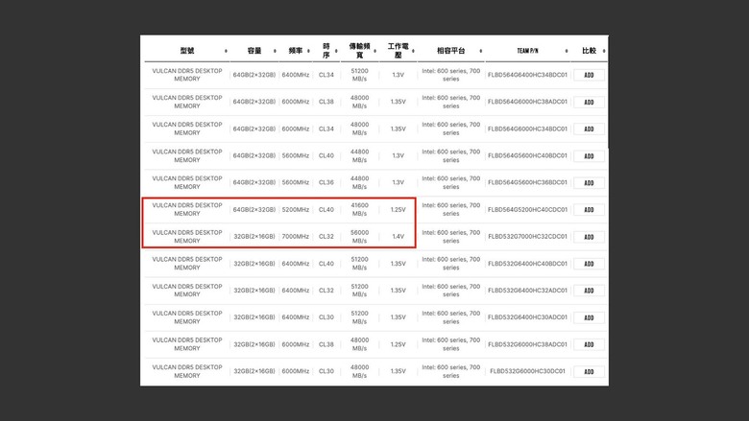749x421 pixels.
Task: Sort table by 頻率 column arrow
Action: (308, 51)
